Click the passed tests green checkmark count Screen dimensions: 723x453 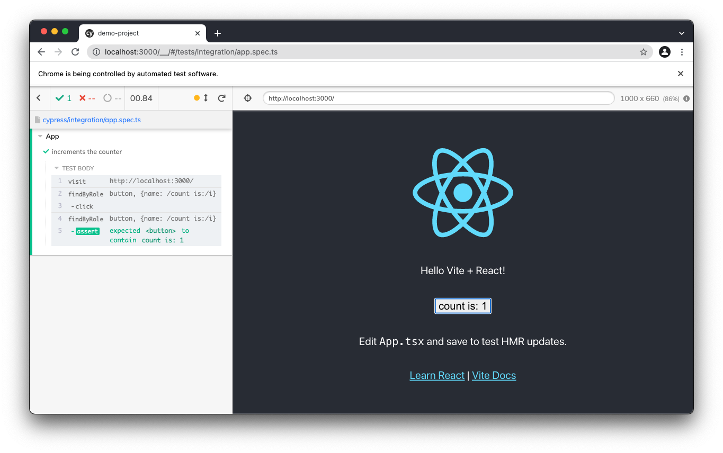pos(64,98)
